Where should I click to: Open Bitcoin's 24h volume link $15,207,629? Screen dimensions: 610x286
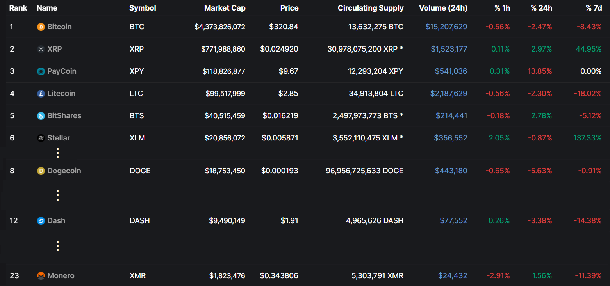pos(446,27)
